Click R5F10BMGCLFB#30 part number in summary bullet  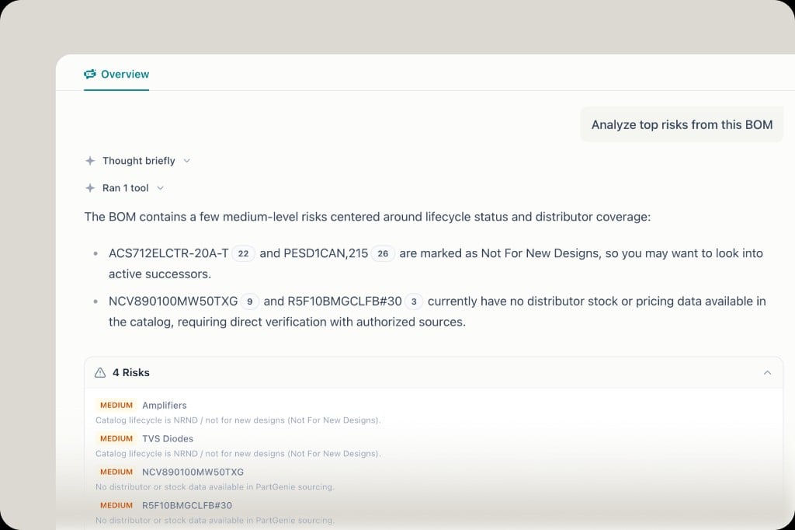(344, 302)
